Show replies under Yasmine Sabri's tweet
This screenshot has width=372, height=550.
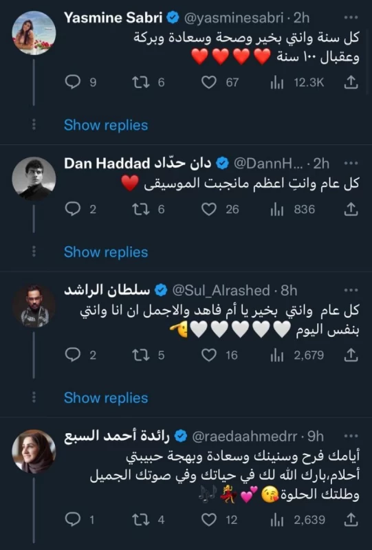tap(106, 125)
